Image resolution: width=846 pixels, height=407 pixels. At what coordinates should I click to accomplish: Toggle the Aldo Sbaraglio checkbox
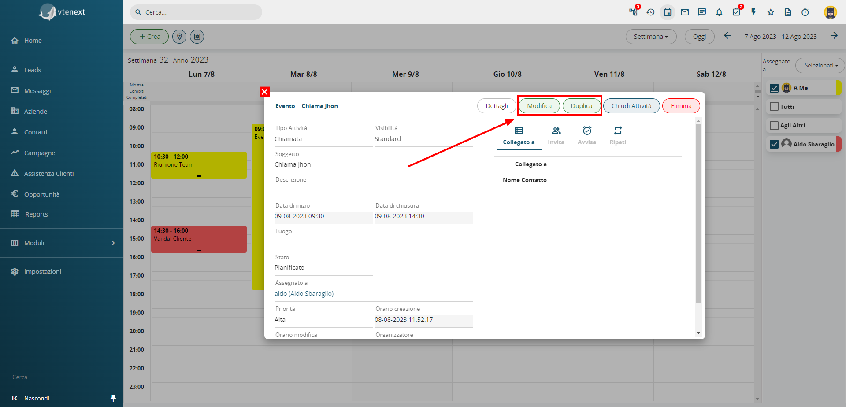click(x=774, y=144)
